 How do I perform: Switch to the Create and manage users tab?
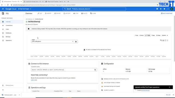click(x=34, y=2)
